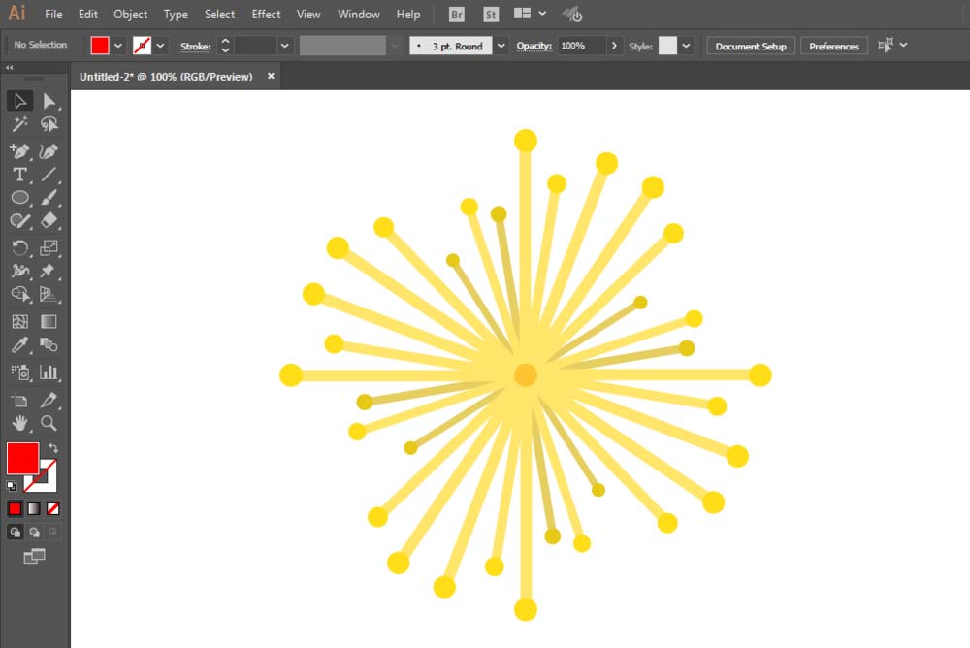Image resolution: width=970 pixels, height=648 pixels.
Task: Select the Eyedropper tool
Action: (19, 344)
